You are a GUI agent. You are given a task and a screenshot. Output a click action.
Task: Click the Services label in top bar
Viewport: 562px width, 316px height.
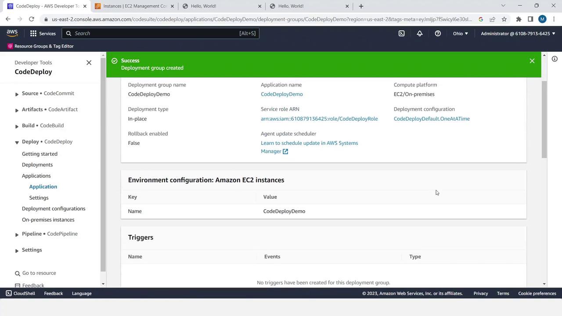[x=47, y=33]
